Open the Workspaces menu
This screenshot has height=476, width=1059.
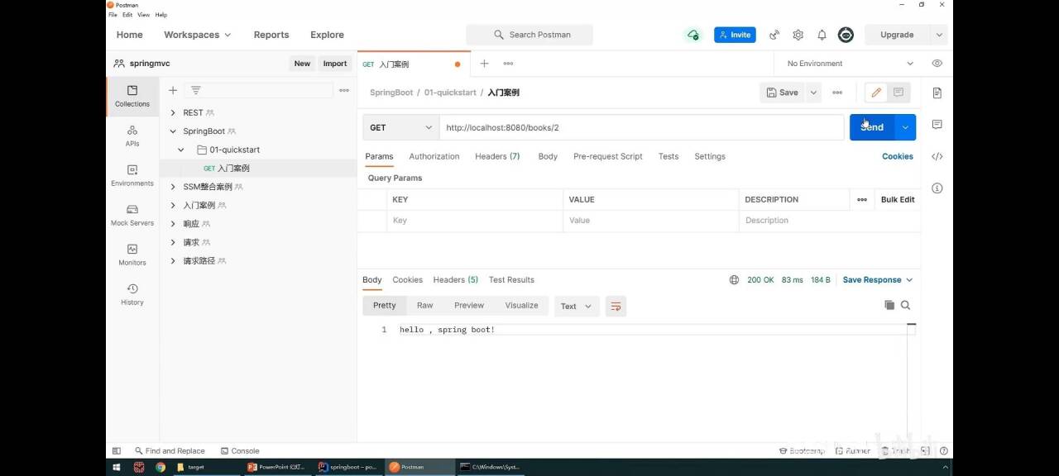pos(197,35)
